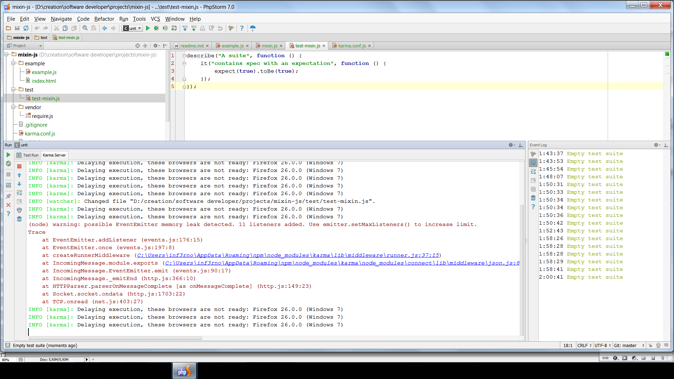
Task: Hide the Event Log panel with the header arrow icon
Action: [x=666, y=145]
